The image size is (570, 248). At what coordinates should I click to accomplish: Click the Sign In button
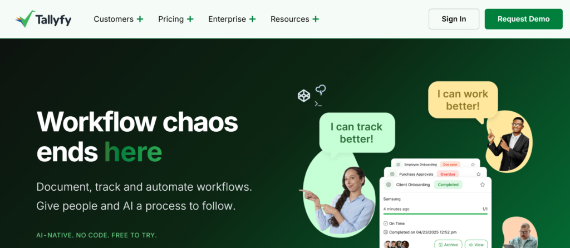(x=454, y=19)
